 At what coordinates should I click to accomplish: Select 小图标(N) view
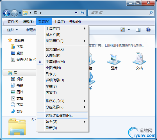[x=62, y=68]
